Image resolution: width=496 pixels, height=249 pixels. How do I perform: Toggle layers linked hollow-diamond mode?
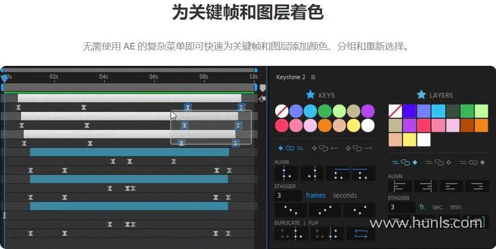[x=439, y=162]
